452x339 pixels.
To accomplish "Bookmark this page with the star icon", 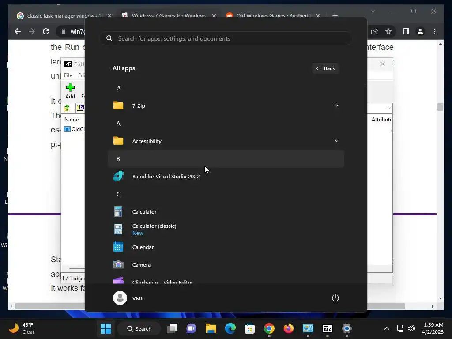I will point(388,31).
